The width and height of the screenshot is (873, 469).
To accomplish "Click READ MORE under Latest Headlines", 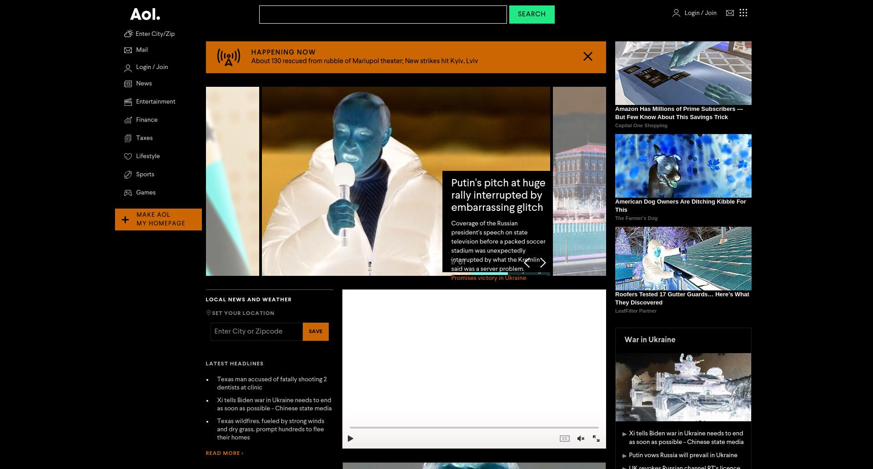I will [x=224, y=453].
